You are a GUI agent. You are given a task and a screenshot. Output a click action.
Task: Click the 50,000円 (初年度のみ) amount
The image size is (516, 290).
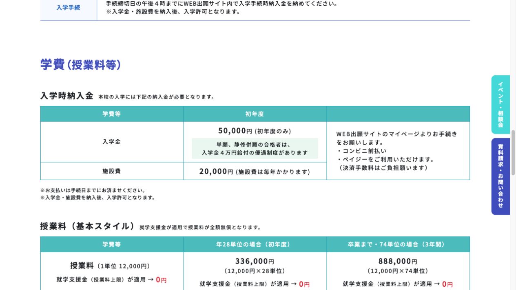pyautogui.click(x=255, y=131)
